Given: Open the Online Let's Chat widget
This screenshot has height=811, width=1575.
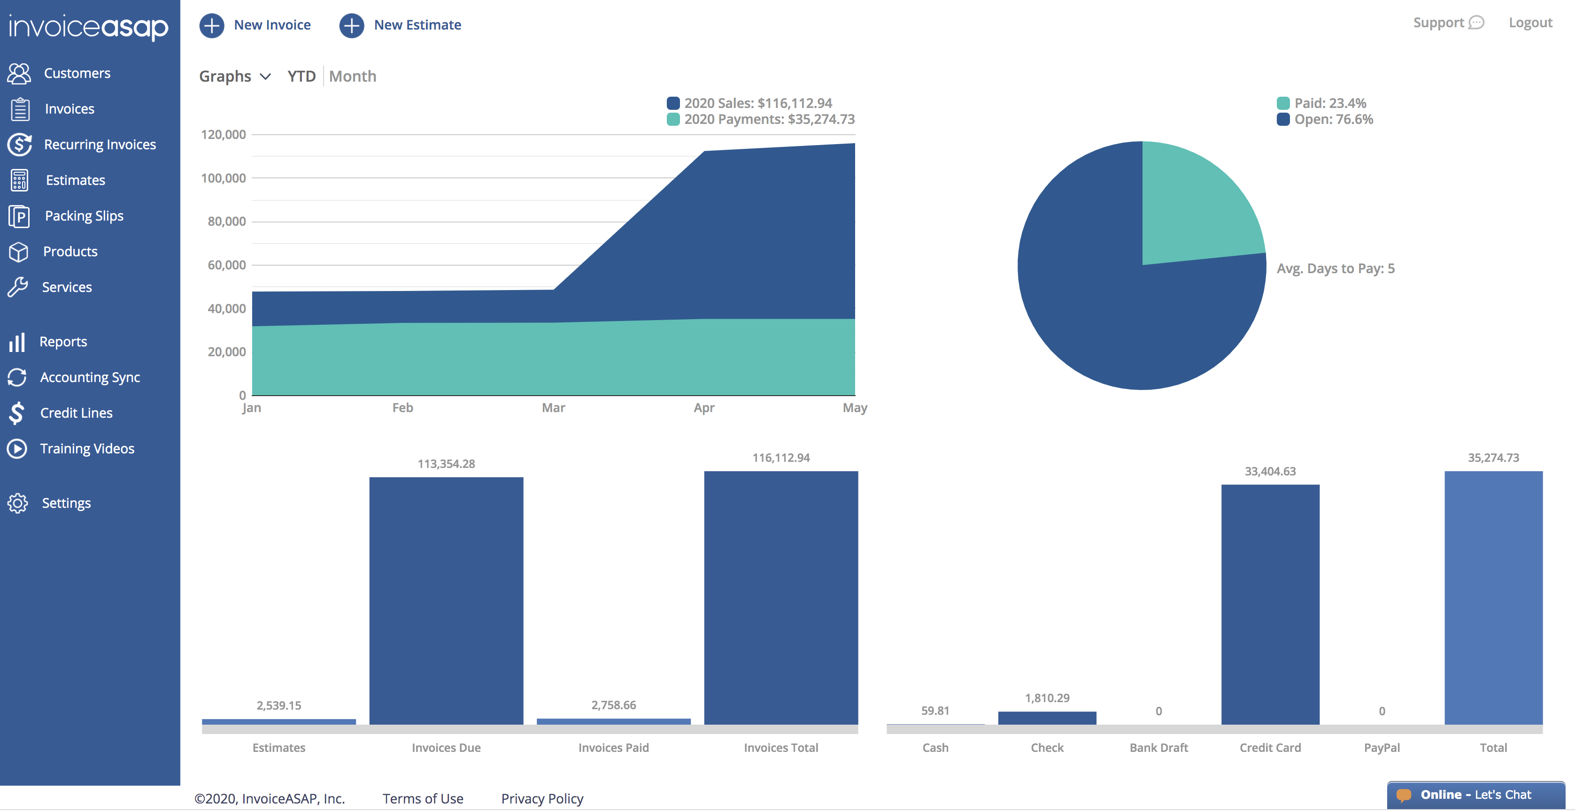Looking at the screenshot, I should click(1476, 795).
